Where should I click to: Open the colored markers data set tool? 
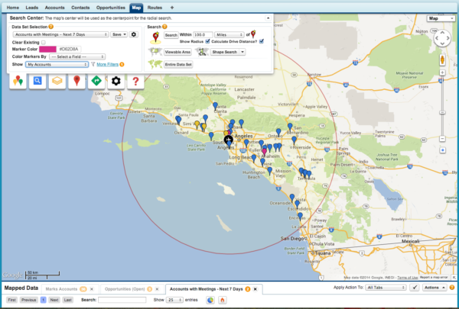18,81
